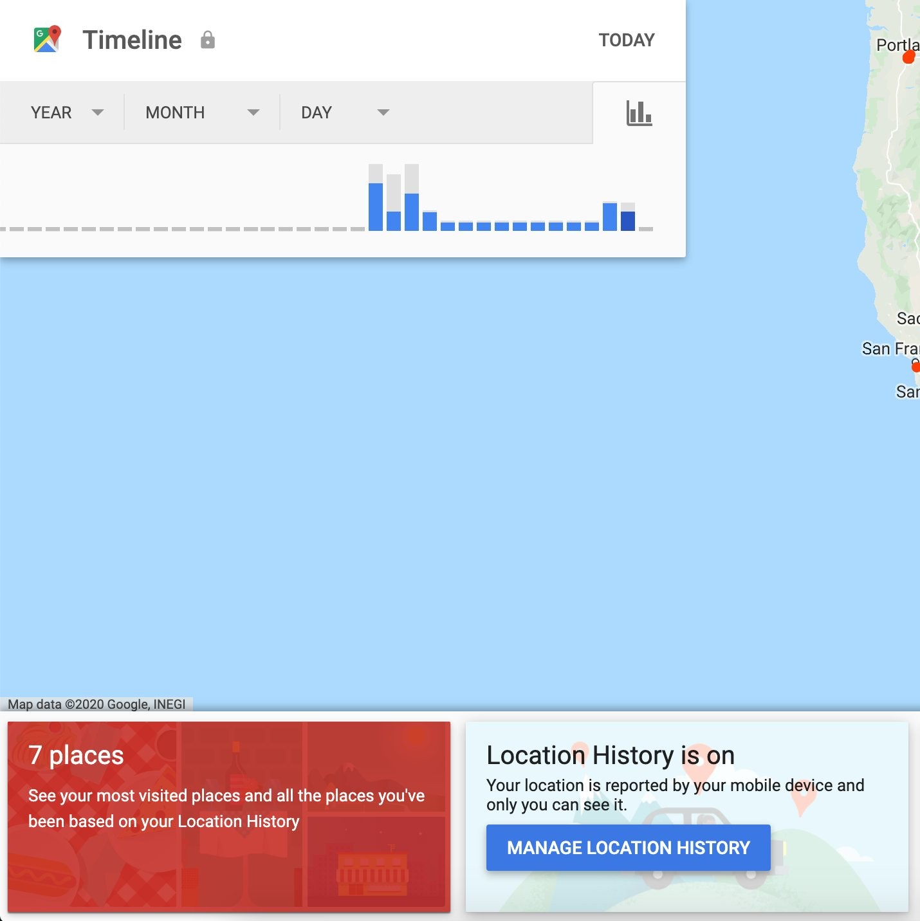The width and height of the screenshot is (920, 921).
Task: Click 'See your most visited places' description
Action: (226, 808)
